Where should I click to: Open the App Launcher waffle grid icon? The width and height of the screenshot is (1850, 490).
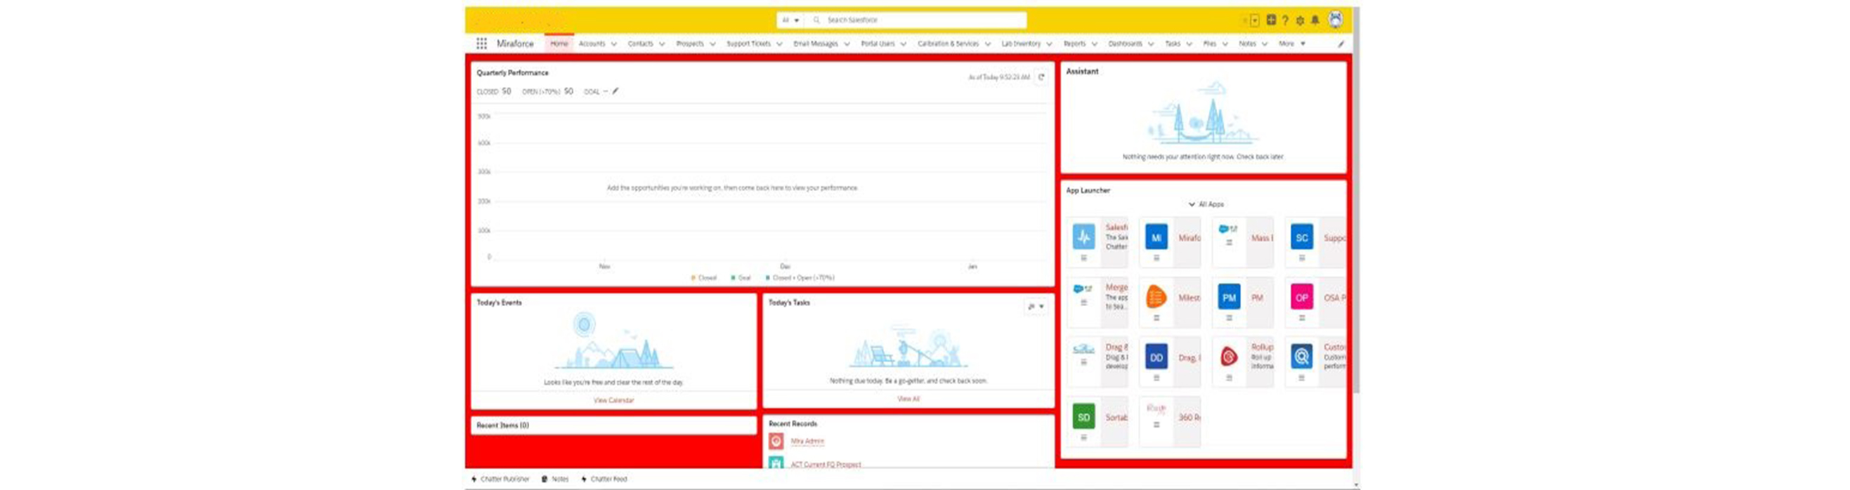(x=481, y=44)
